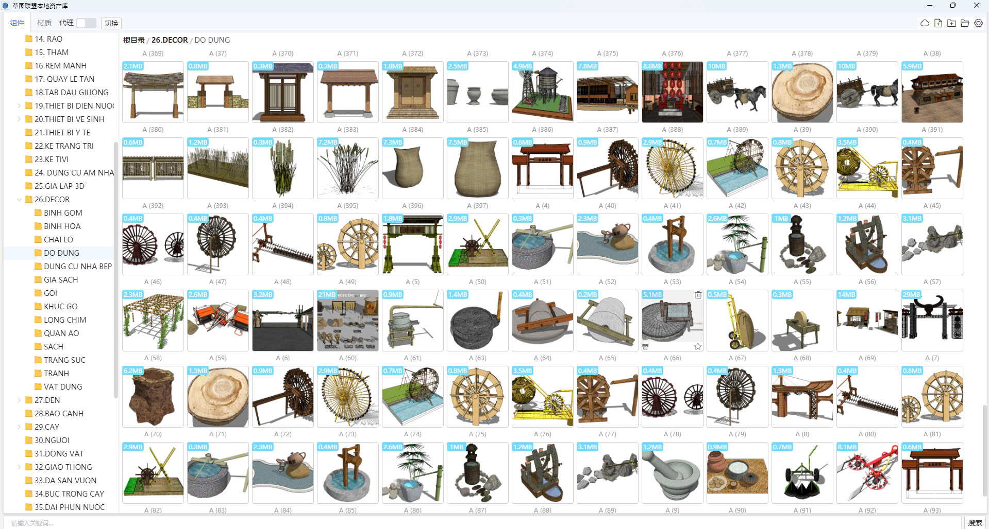
Task: Expand the 32.GIAO THONG folder
Action: (x=19, y=467)
